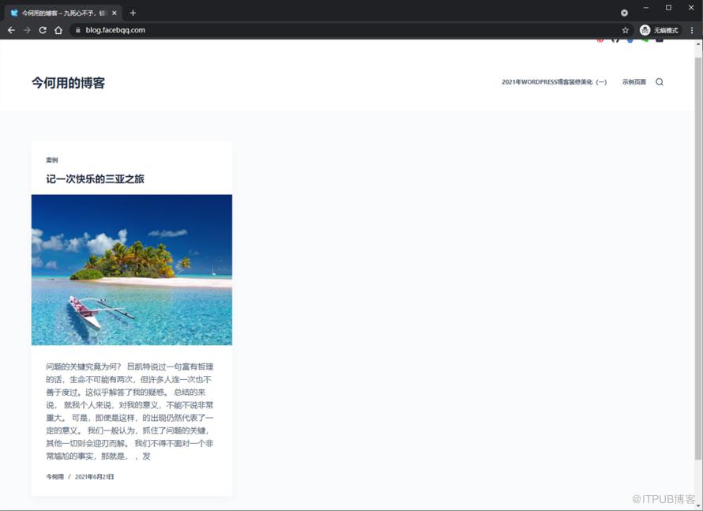Screen dimensions: 703x511
Task: Open the tab search dropdown button
Action: [624, 13]
